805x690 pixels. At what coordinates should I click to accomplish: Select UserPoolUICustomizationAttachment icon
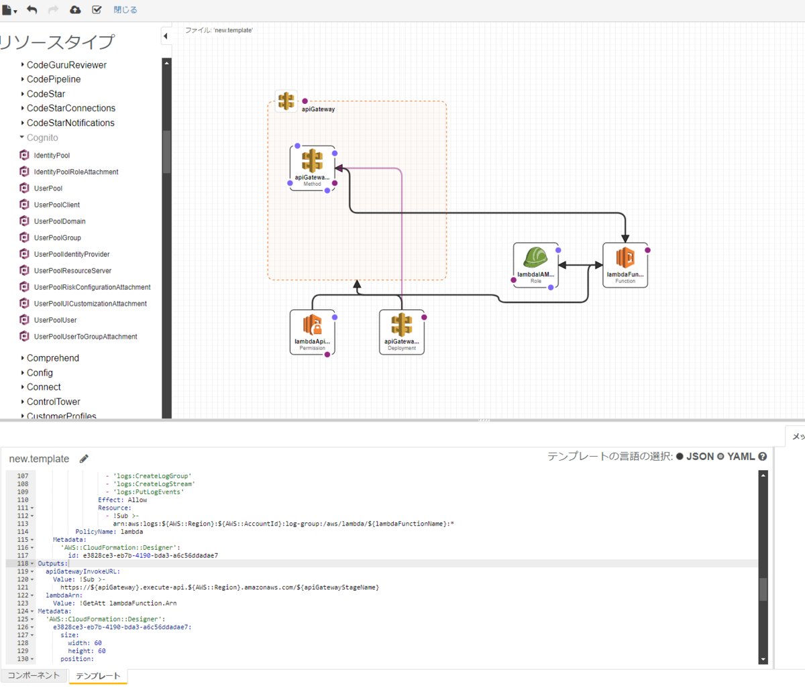click(25, 304)
